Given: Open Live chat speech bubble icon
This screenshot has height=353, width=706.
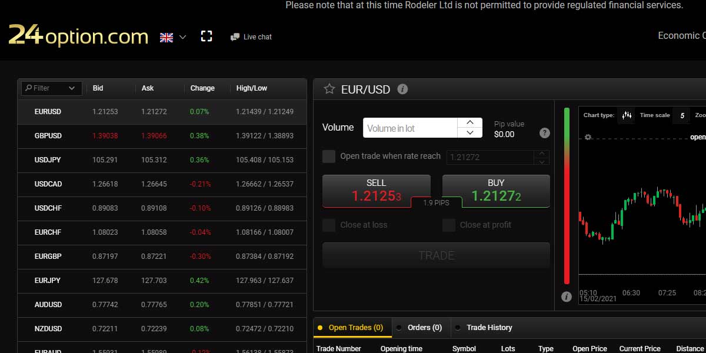Looking at the screenshot, I should coord(235,37).
